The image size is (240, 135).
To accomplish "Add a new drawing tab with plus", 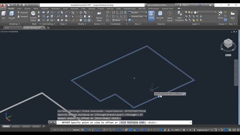I will point(48,28).
